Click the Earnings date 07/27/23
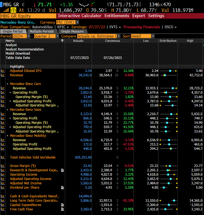204x215 pixels. (97, 27)
